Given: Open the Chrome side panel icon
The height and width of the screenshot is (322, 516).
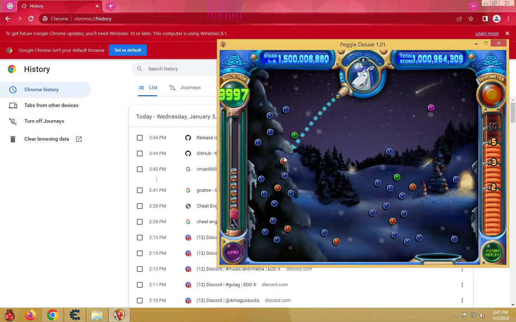Looking at the screenshot, I should (485, 19).
